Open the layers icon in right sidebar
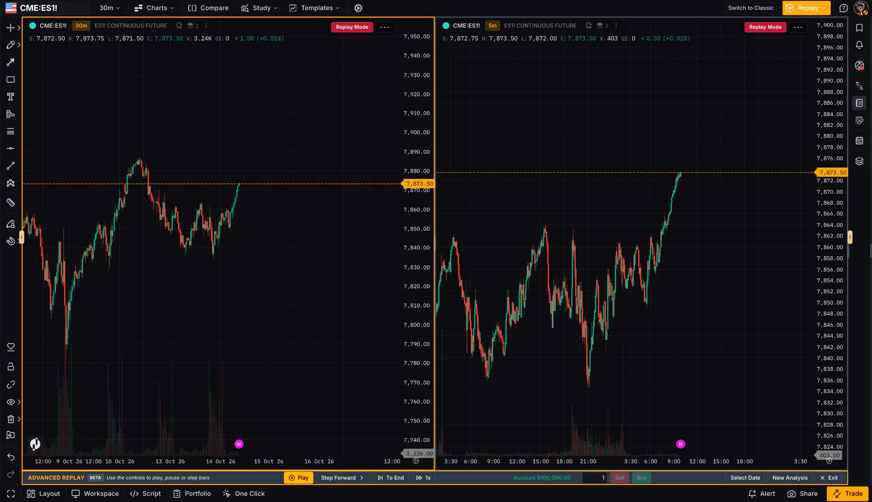This screenshot has width=872, height=502. (x=859, y=161)
